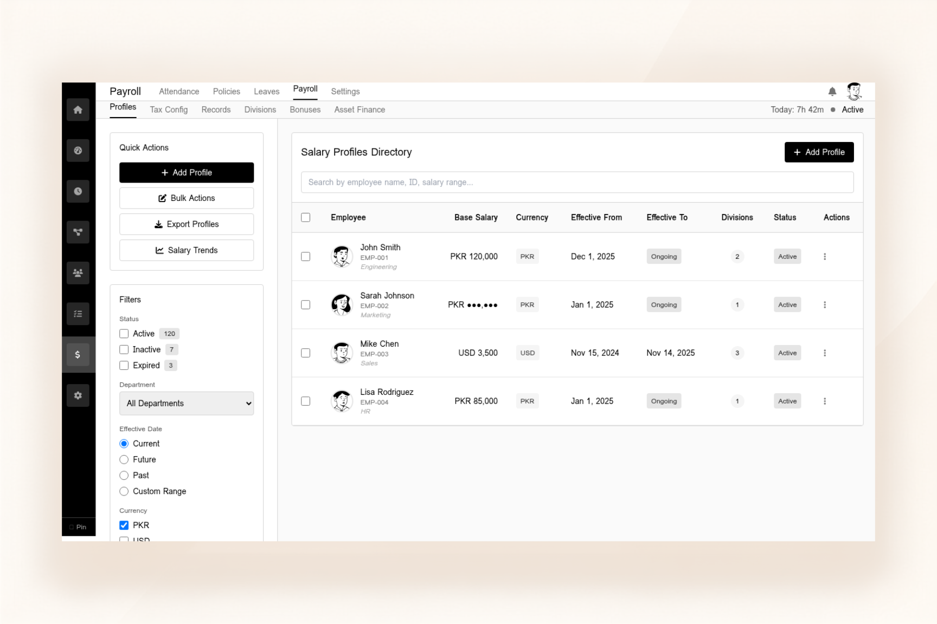Click John Smith's avatar picture

point(342,257)
